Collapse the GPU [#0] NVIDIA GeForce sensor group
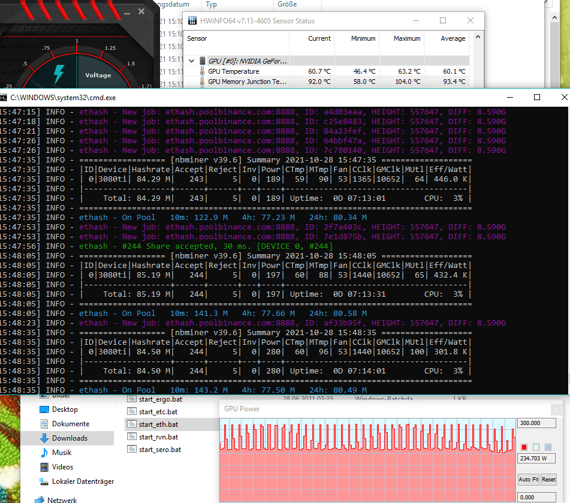 (x=192, y=61)
